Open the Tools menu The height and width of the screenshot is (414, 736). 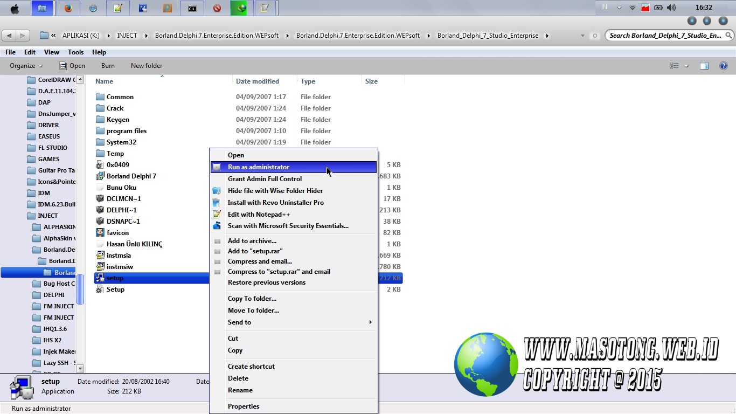click(75, 52)
